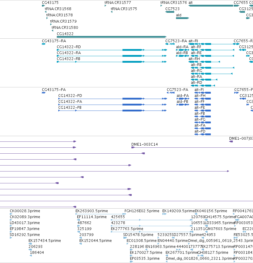Click the CG7523-PA label
Image resolution: width=253 pixels, height=263 pixels.
tap(177, 90)
